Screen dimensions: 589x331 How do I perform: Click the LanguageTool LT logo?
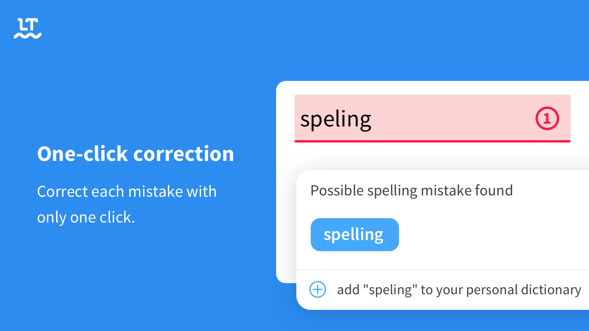pyautogui.click(x=28, y=28)
